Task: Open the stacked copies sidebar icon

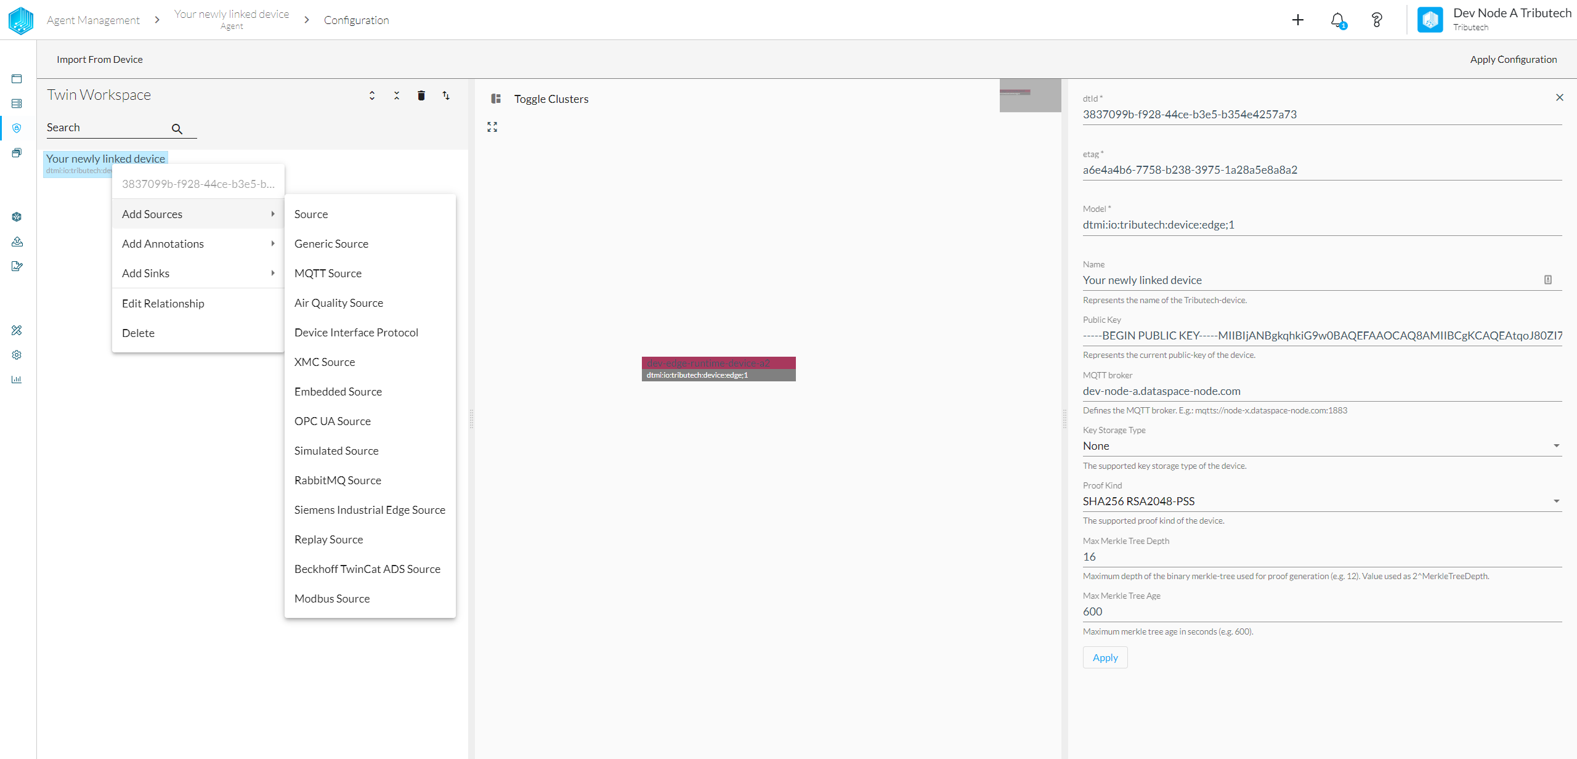Action: [17, 153]
